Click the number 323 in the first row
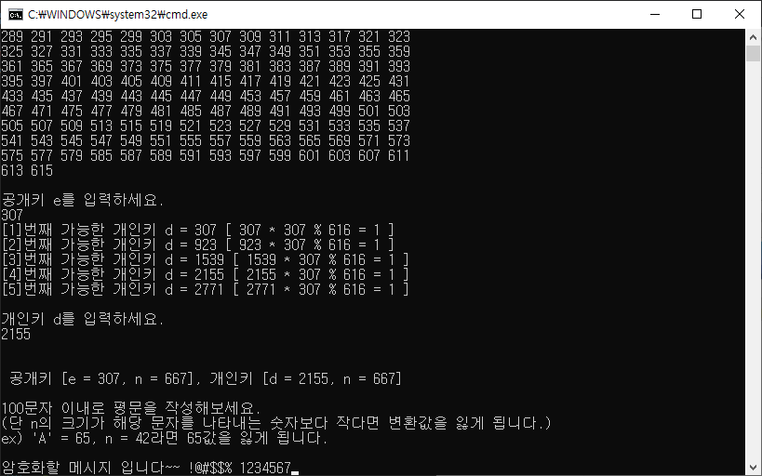 point(399,36)
